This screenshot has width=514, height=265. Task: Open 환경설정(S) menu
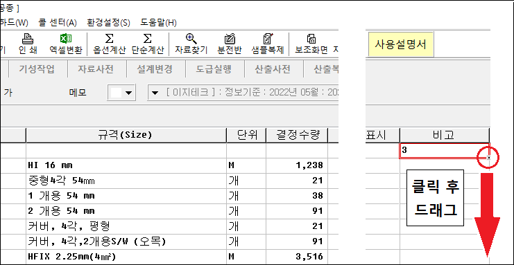pos(108,23)
